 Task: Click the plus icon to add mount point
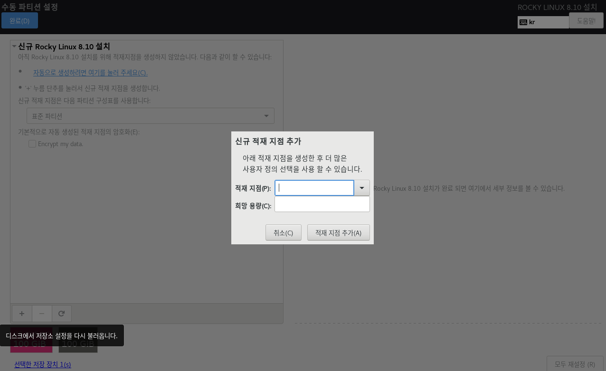22,314
